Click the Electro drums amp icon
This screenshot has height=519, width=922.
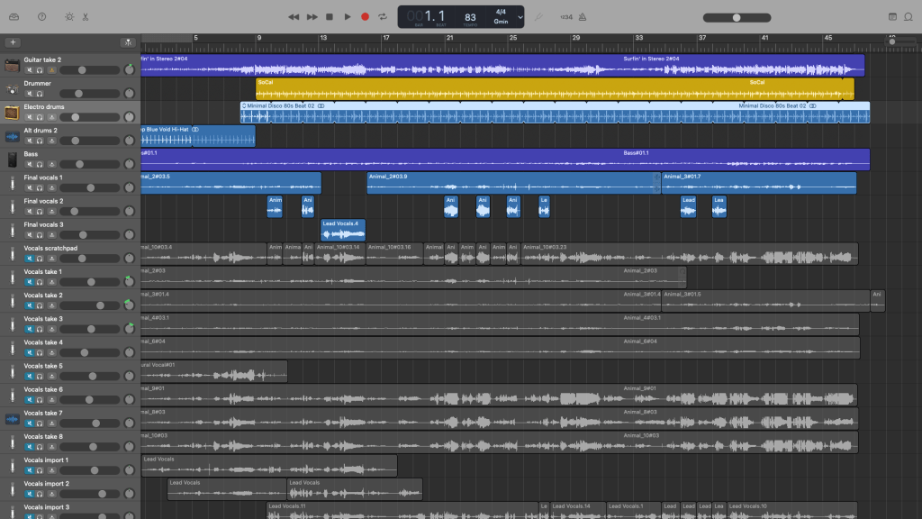point(12,113)
